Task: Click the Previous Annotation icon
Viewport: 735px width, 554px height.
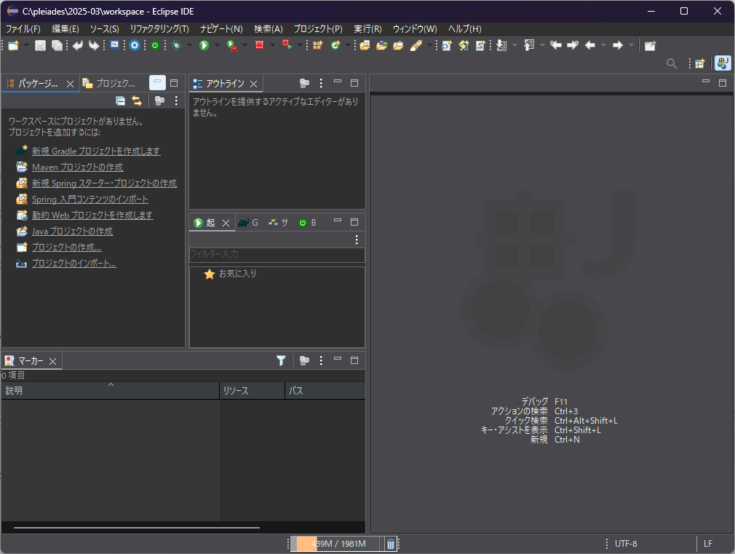Action: coord(529,46)
